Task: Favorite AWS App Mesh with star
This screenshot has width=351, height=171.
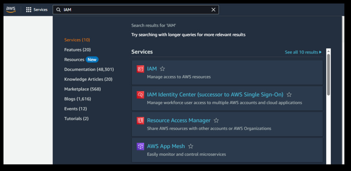Action: click(x=190, y=146)
